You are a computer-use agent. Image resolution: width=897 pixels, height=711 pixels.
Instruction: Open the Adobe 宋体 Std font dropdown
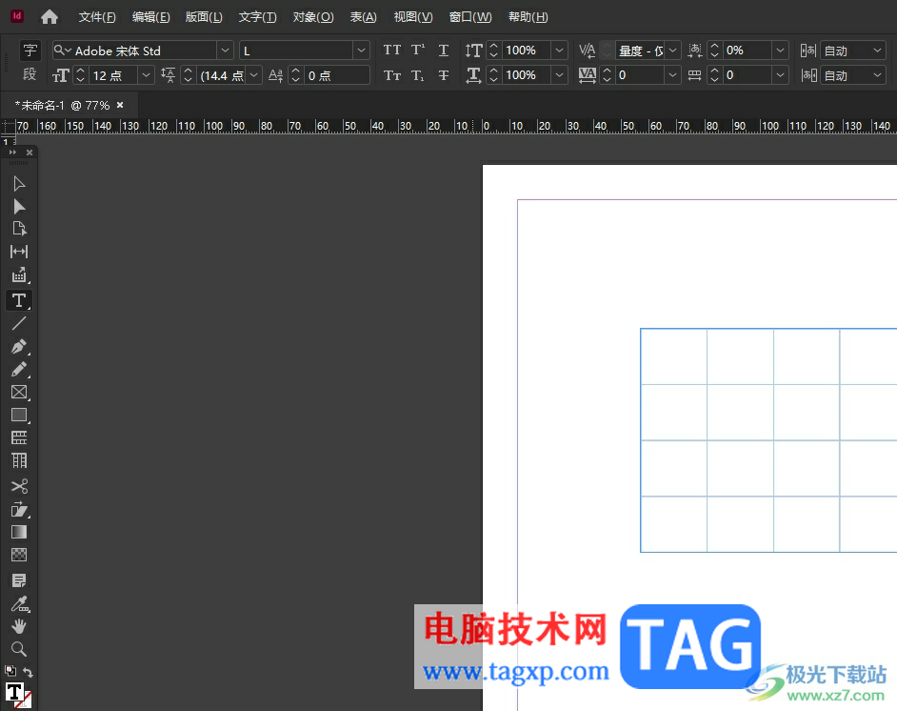[x=225, y=51]
